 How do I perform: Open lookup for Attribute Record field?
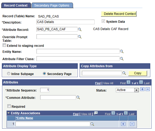click(80, 30)
